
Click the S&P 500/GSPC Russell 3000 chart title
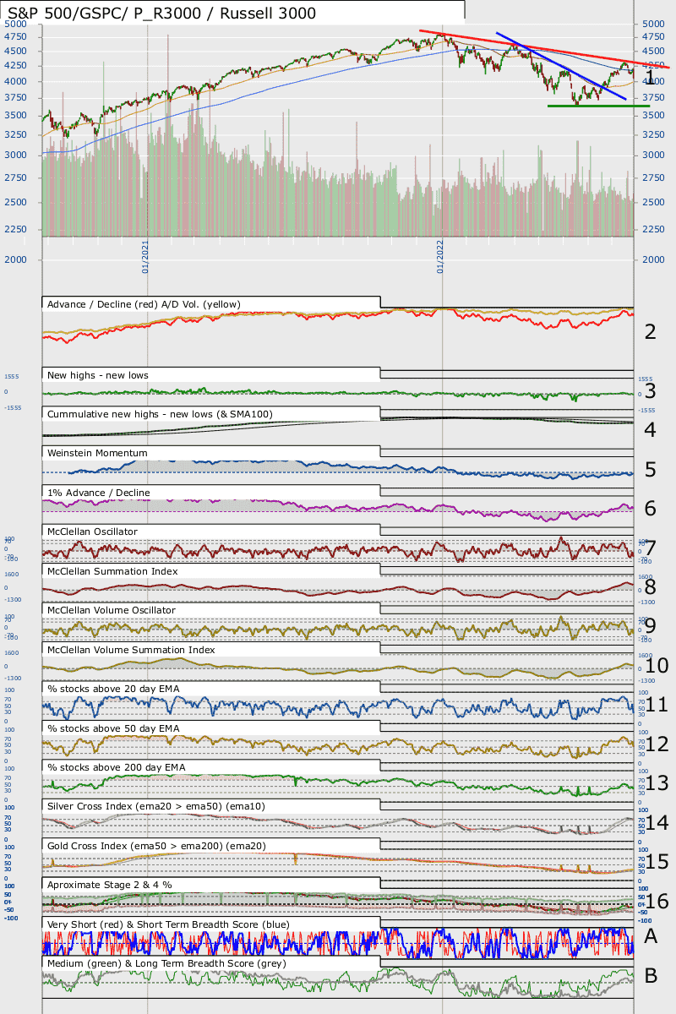pos(162,13)
